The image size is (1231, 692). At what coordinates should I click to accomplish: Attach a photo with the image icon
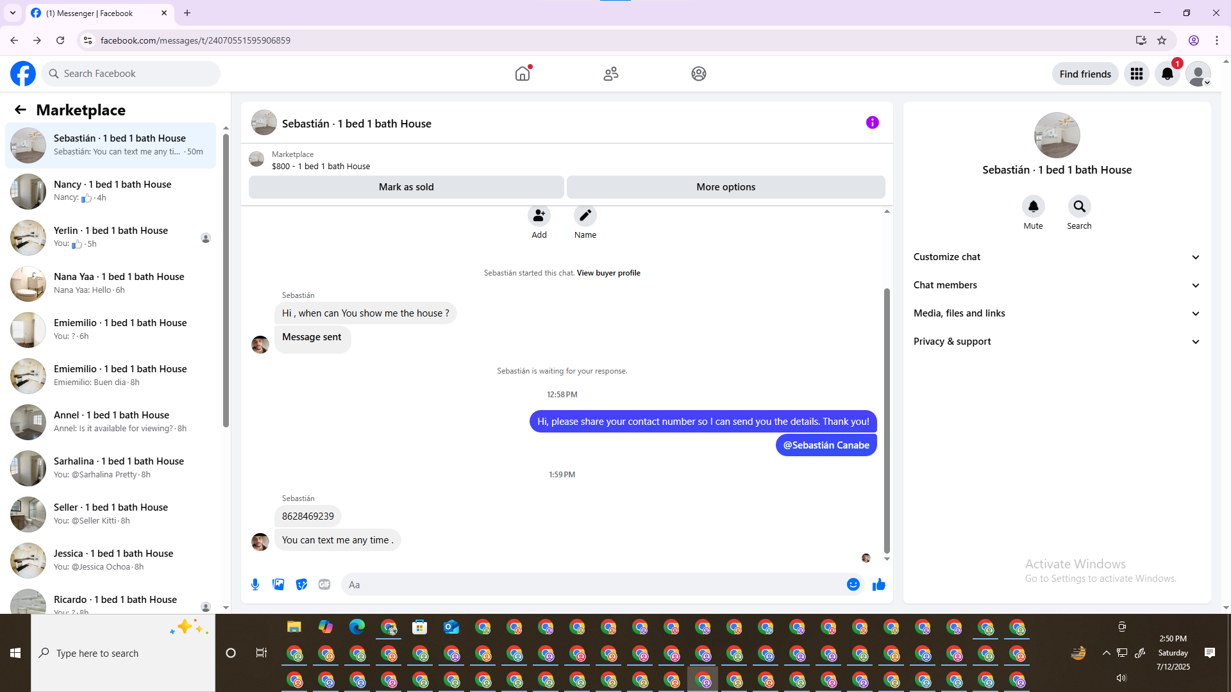point(278,584)
